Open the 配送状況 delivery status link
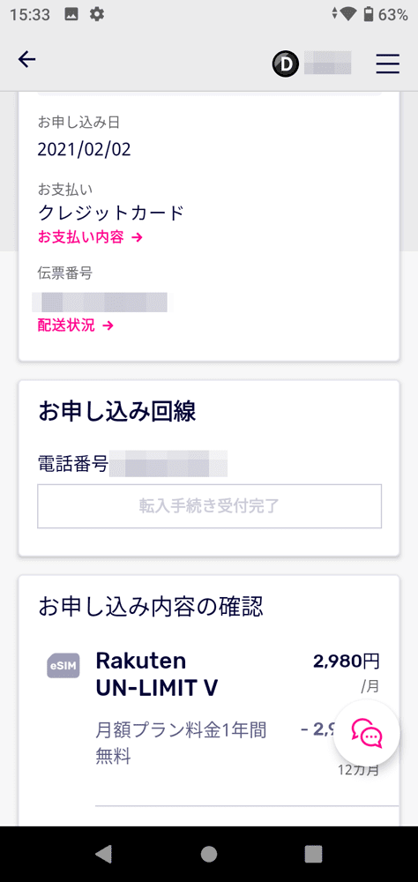This screenshot has width=418, height=882. tap(75, 325)
